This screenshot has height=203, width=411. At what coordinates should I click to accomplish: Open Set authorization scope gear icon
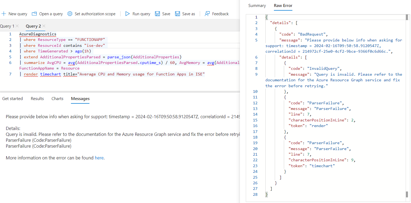pyautogui.click(x=70, y=14)
